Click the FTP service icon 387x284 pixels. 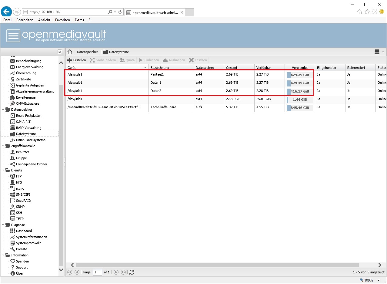(13, 176)
